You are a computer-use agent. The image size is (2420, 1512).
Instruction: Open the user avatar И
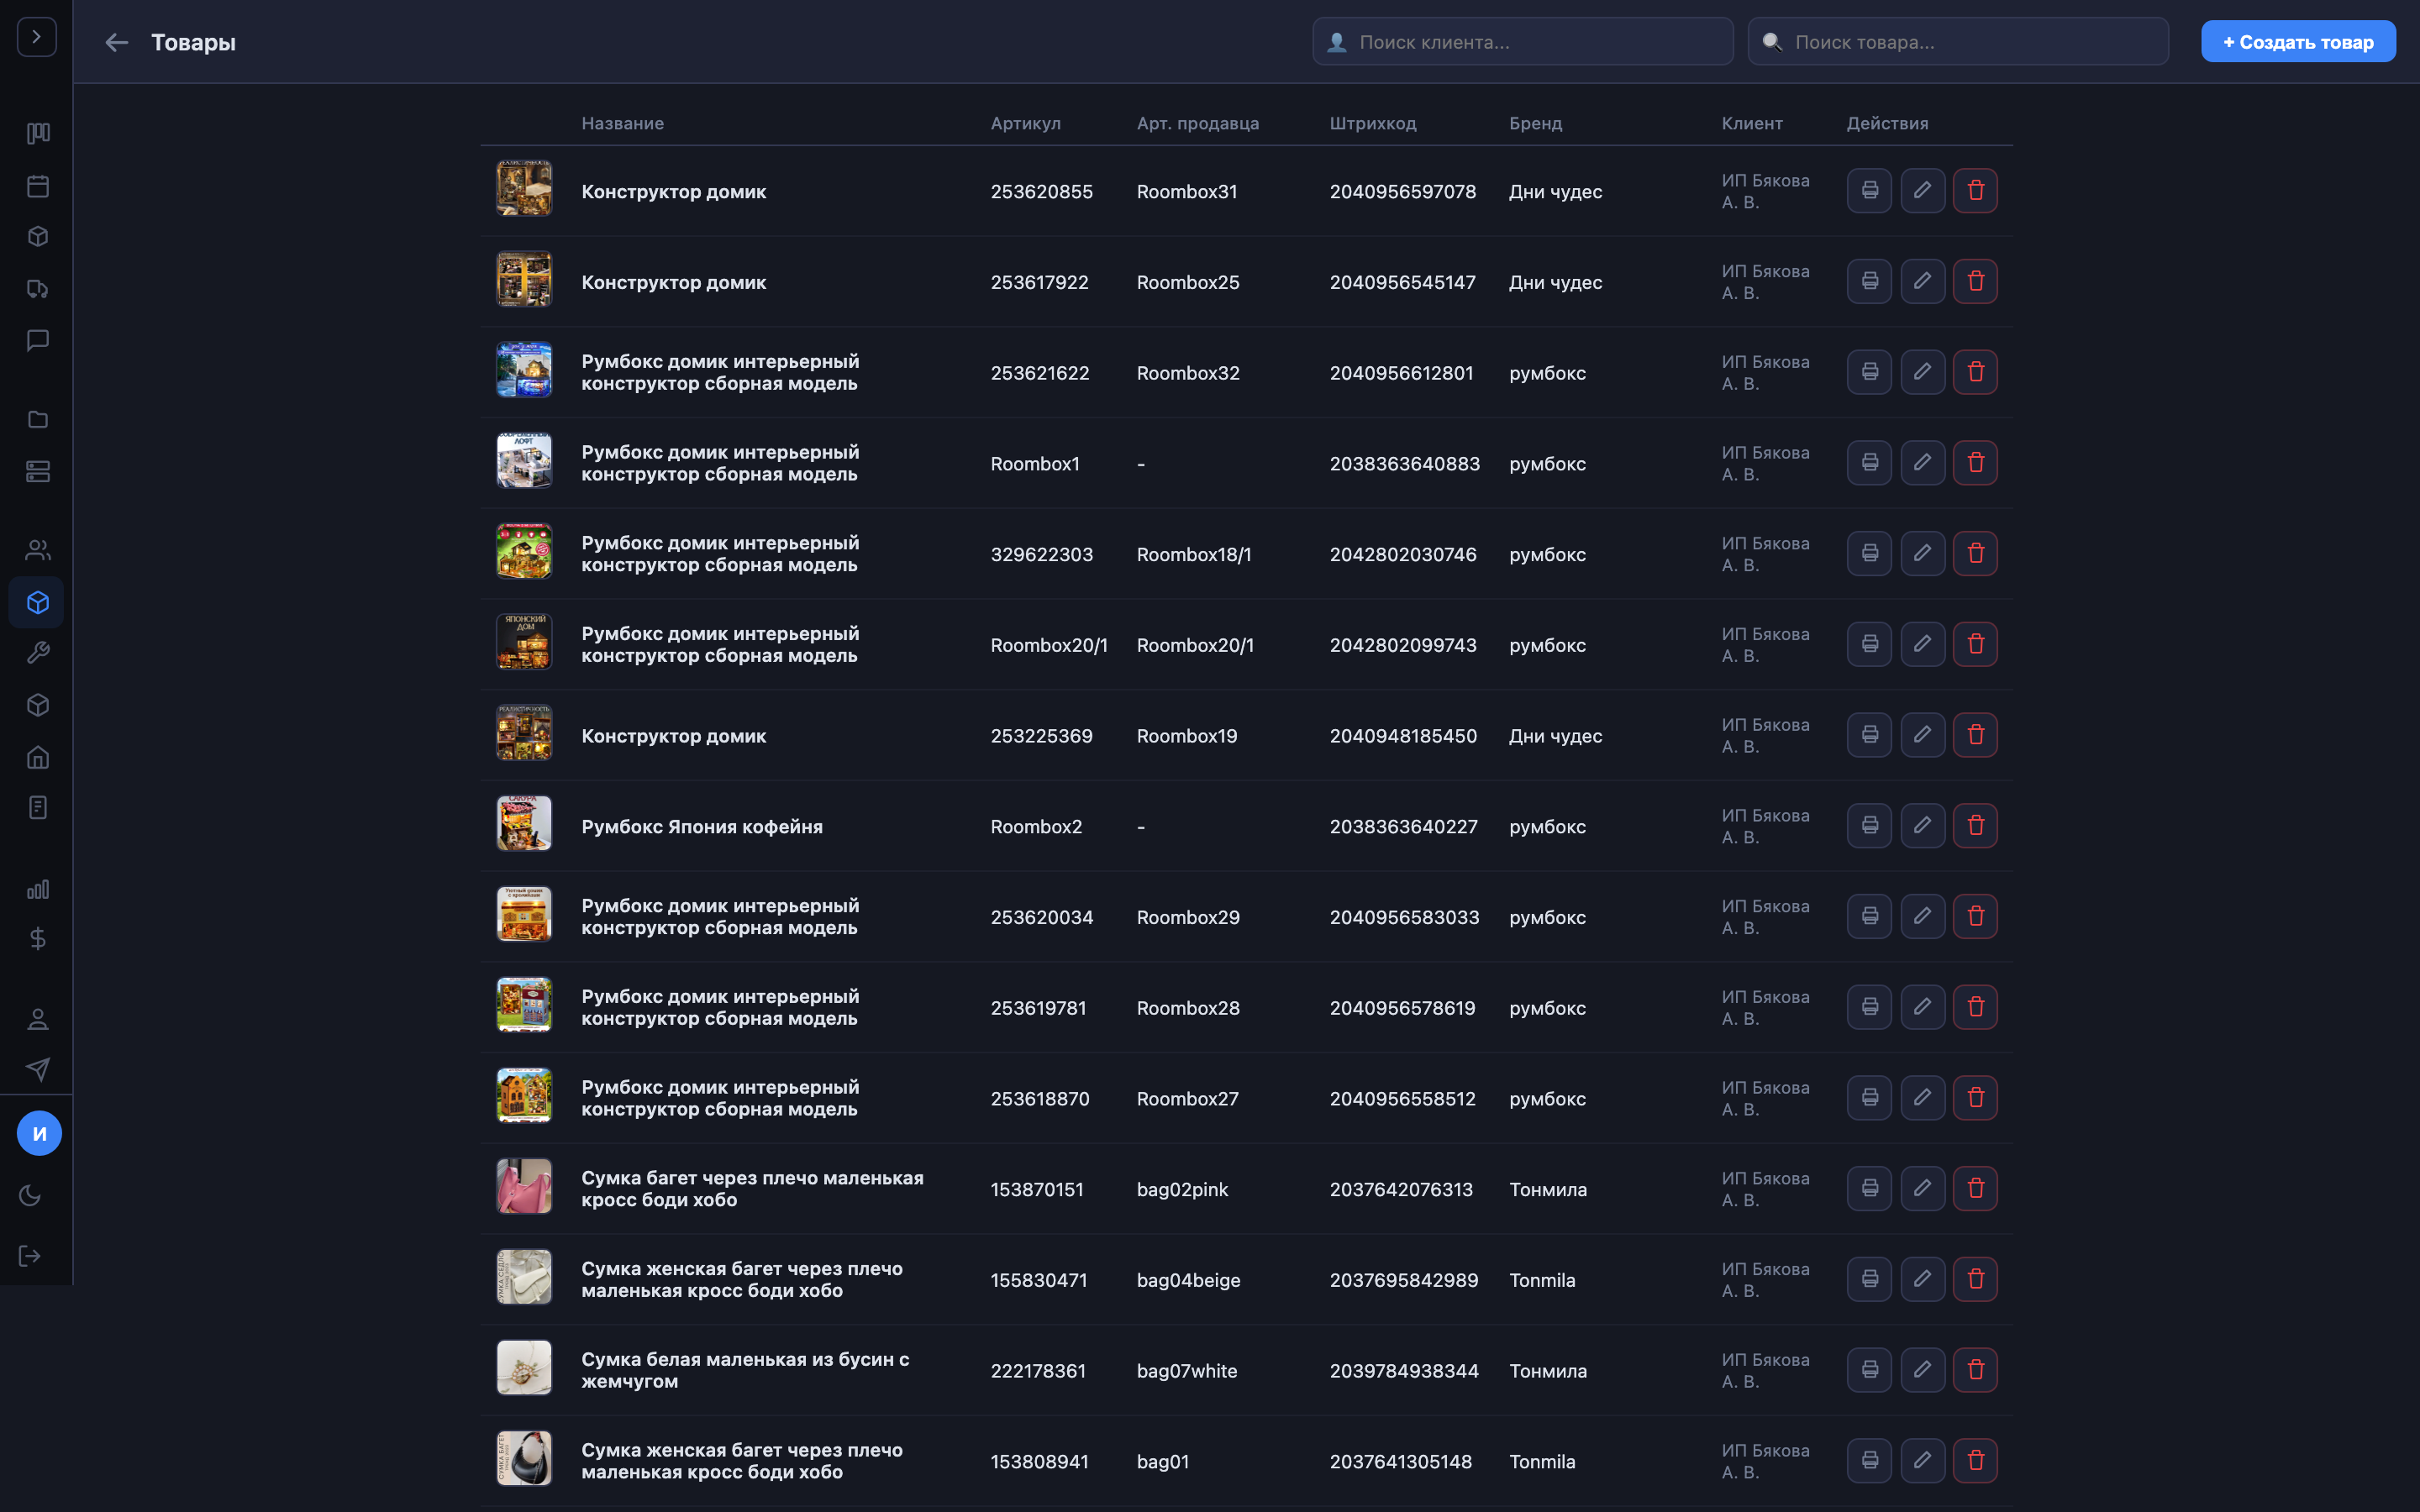click(x=39, y=1133)
